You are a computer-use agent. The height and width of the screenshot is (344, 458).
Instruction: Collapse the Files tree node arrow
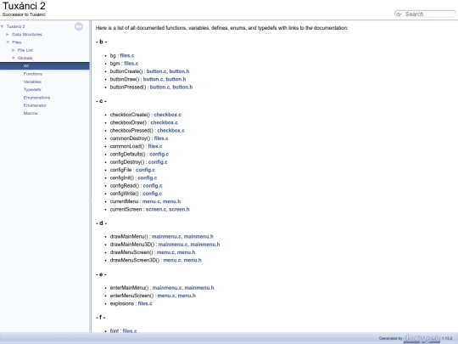click(x=8, y=42)
